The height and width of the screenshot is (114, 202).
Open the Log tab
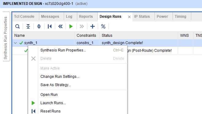tap(69, 17)
